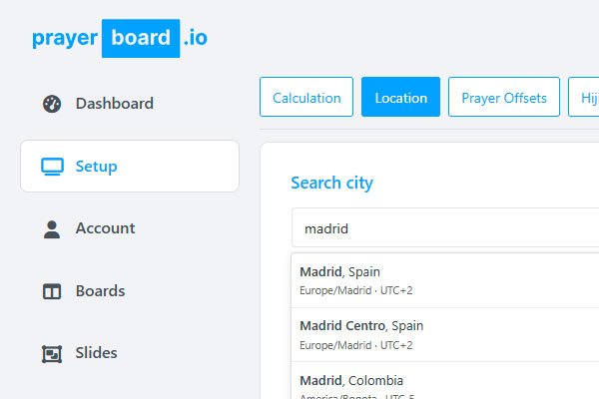The width and height of the screenshot is (599, 399).
Task: Open the Prayer Offsets tab
Action: point(504,97)
